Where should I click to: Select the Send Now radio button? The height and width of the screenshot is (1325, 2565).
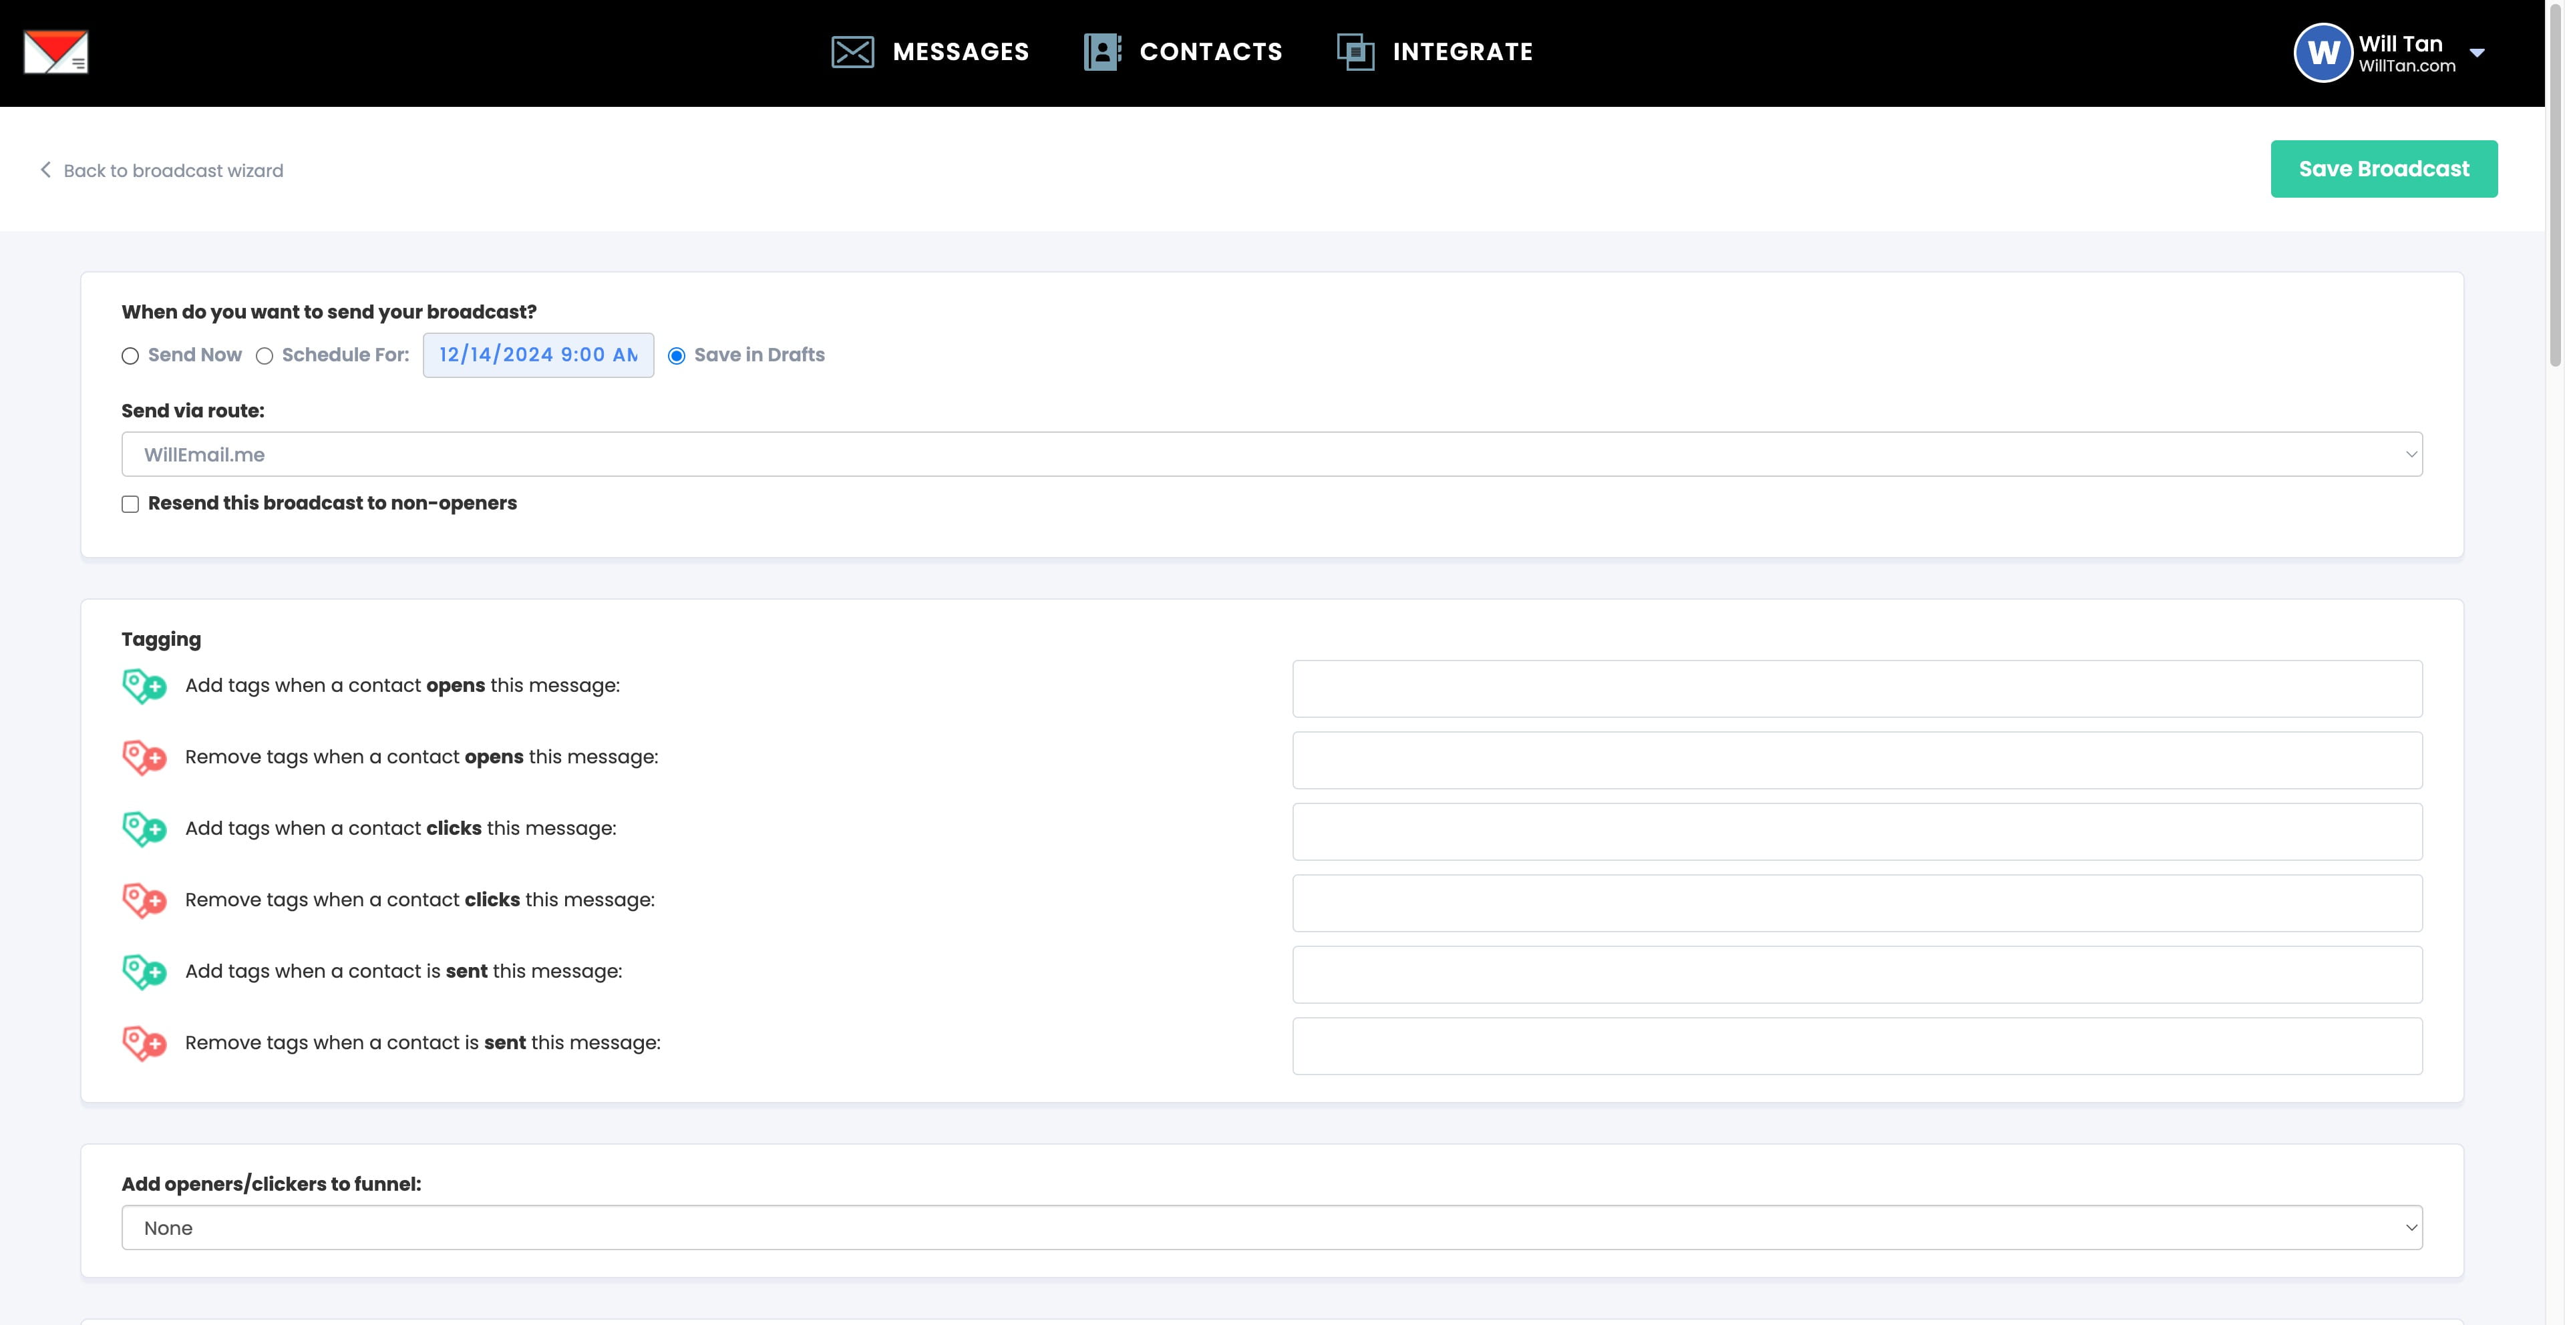[x=130, y=357]
